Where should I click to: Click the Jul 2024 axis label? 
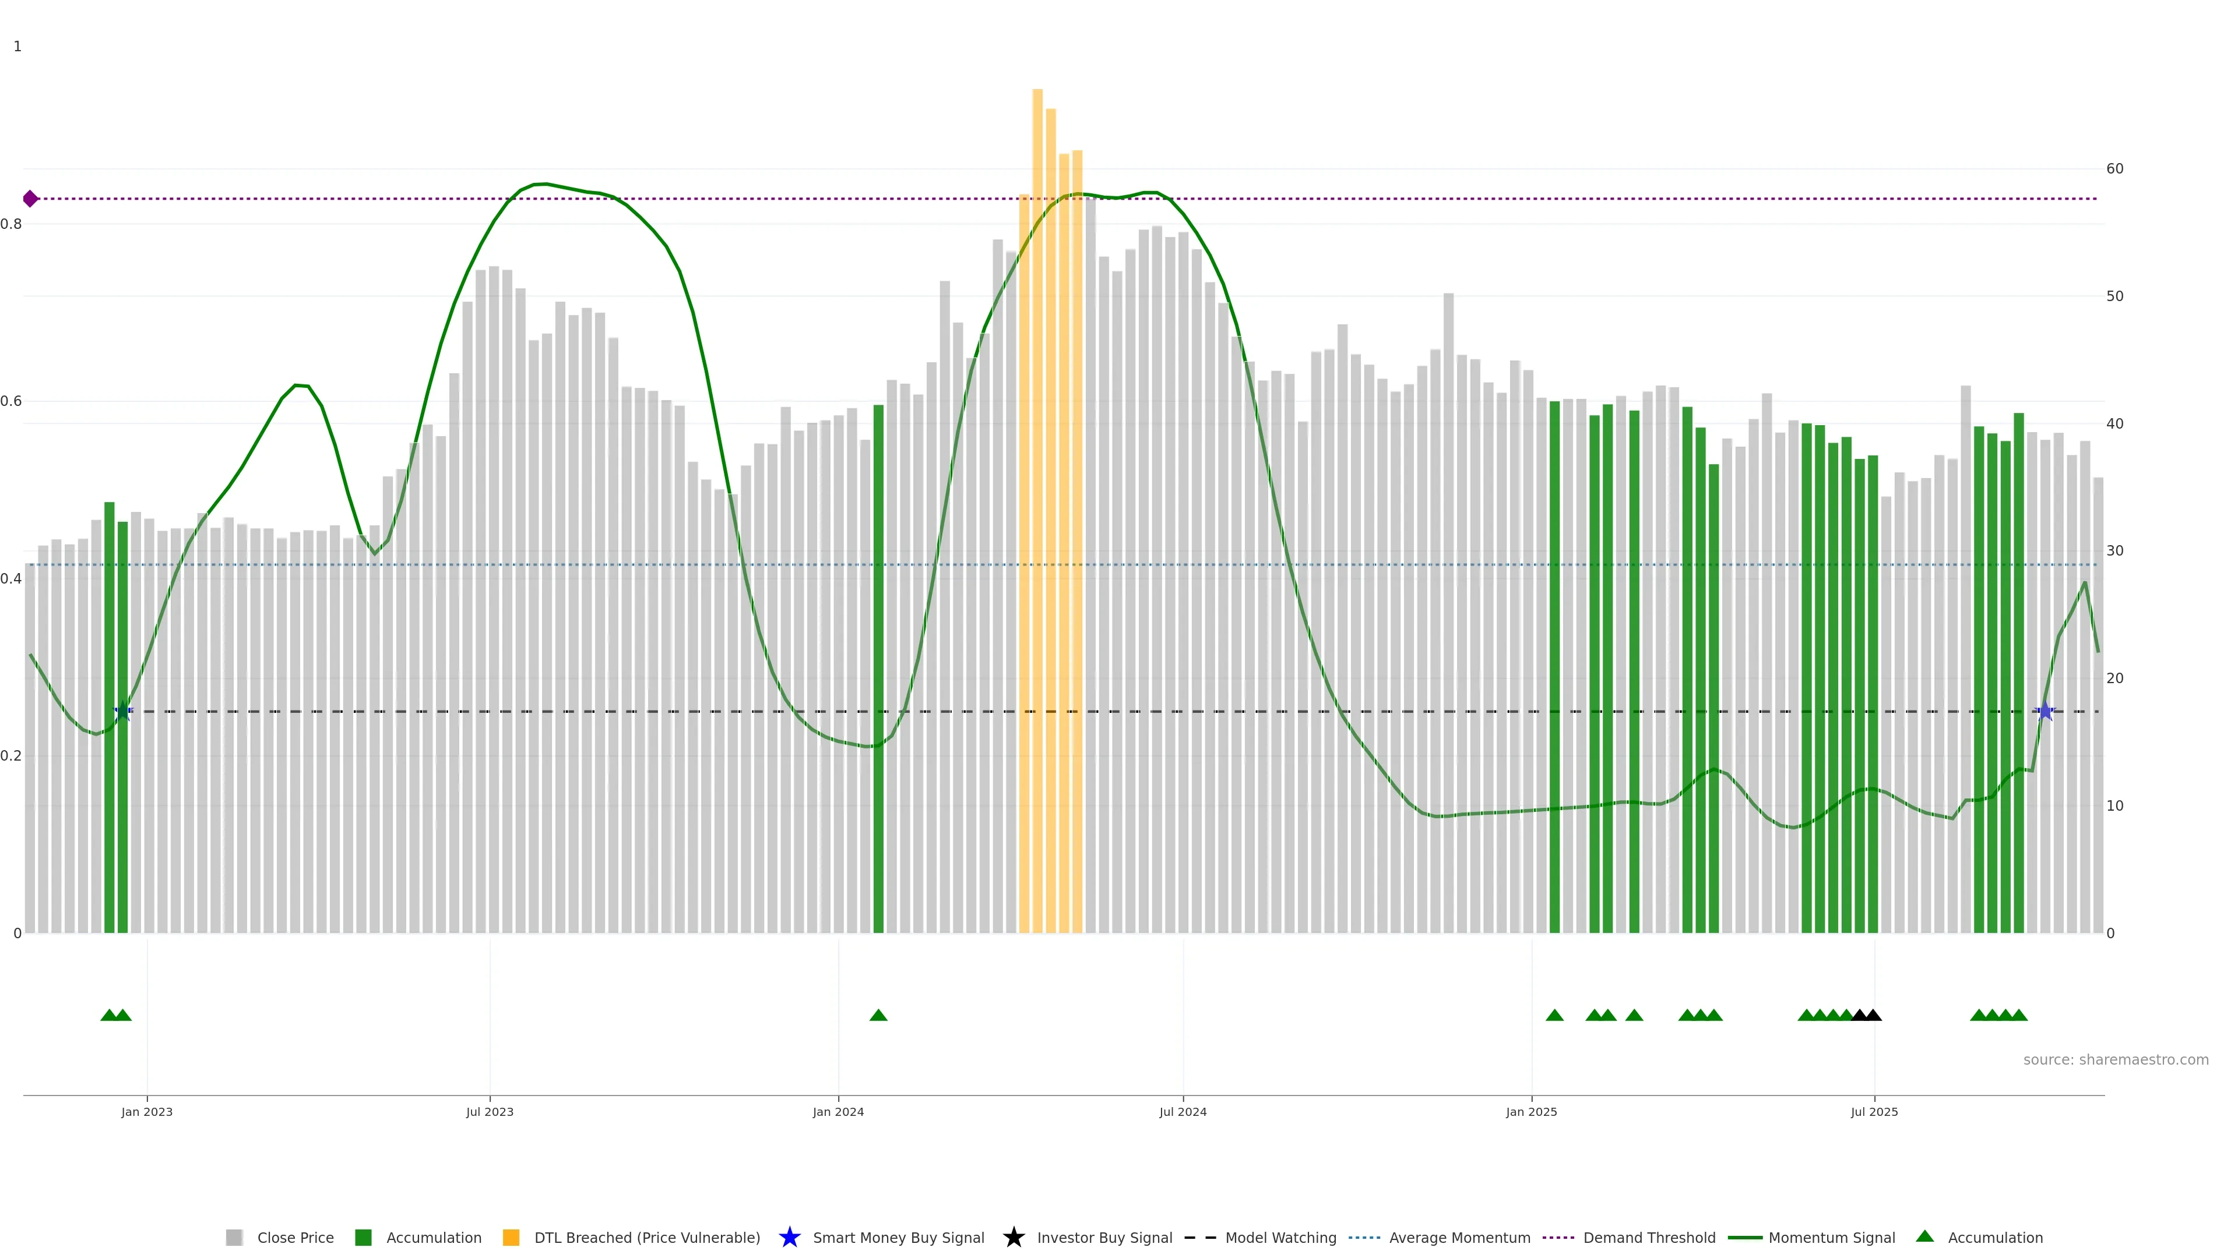click(1183, 1111)
